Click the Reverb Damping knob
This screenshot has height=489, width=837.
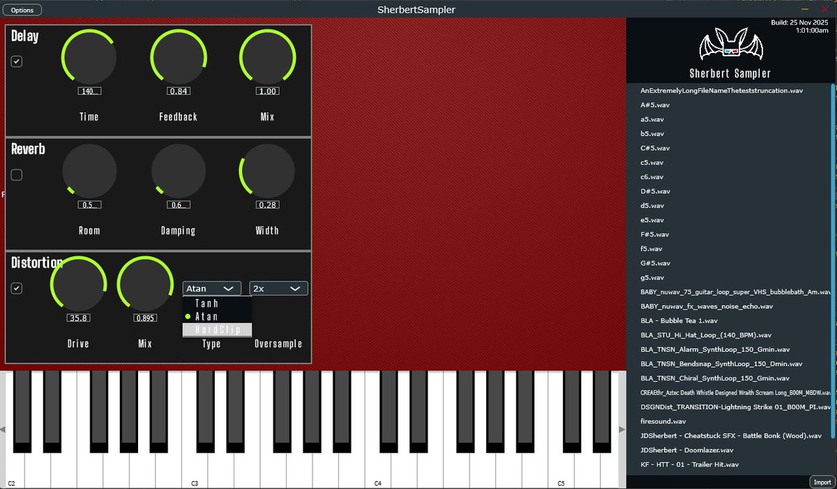[179, 171]
